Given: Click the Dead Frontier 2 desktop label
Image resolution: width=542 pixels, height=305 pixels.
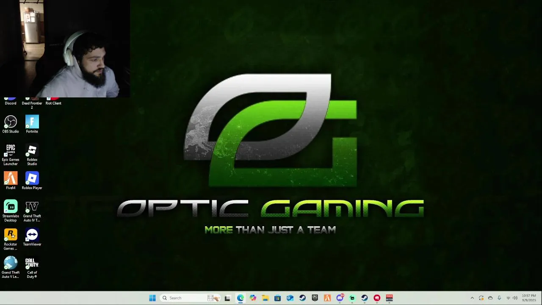Looking at the screenshot, I should [32, 105].
